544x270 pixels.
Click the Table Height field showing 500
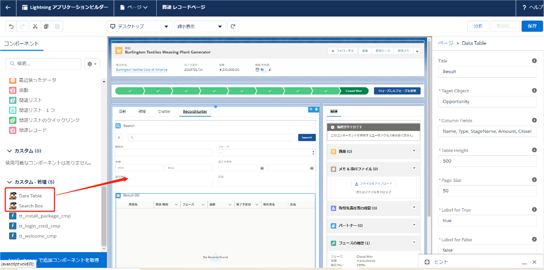point(487,161)
